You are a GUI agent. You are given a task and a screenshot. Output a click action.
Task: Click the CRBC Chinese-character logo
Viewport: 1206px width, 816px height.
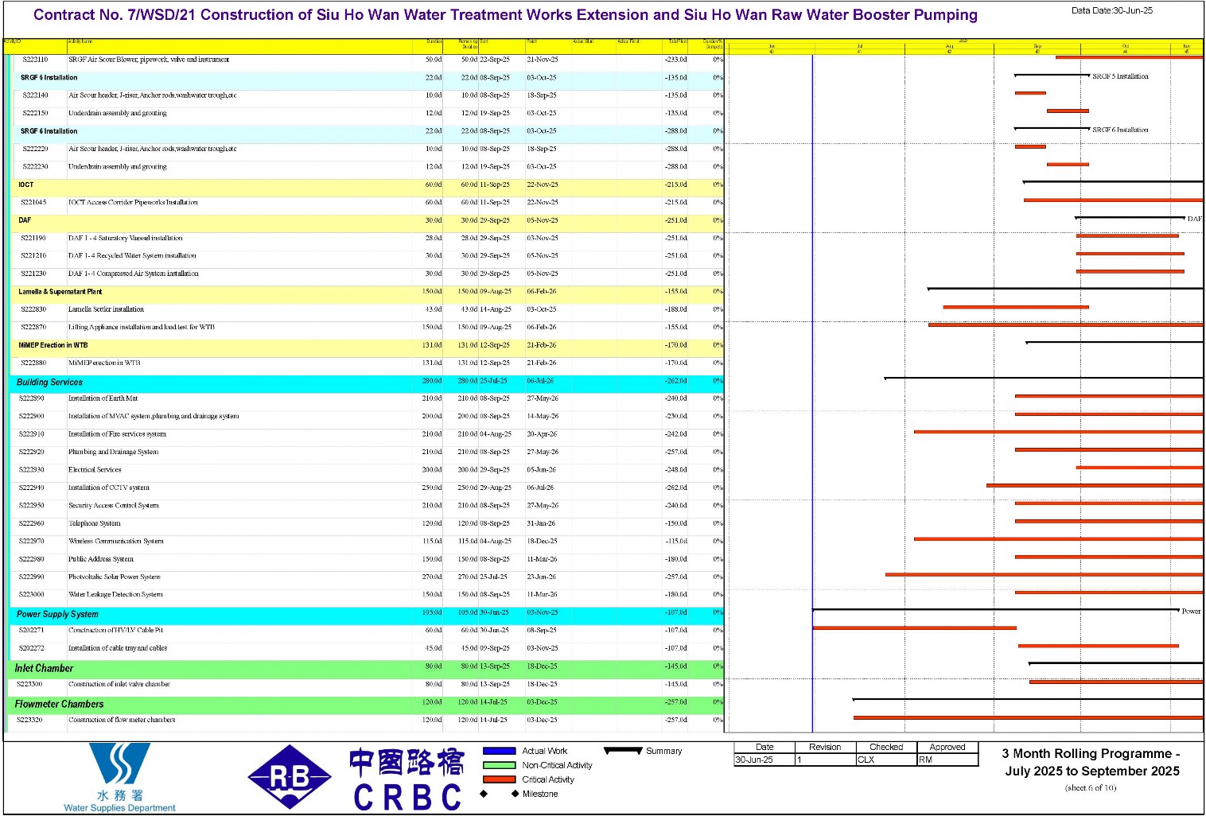tap(407, 779)
